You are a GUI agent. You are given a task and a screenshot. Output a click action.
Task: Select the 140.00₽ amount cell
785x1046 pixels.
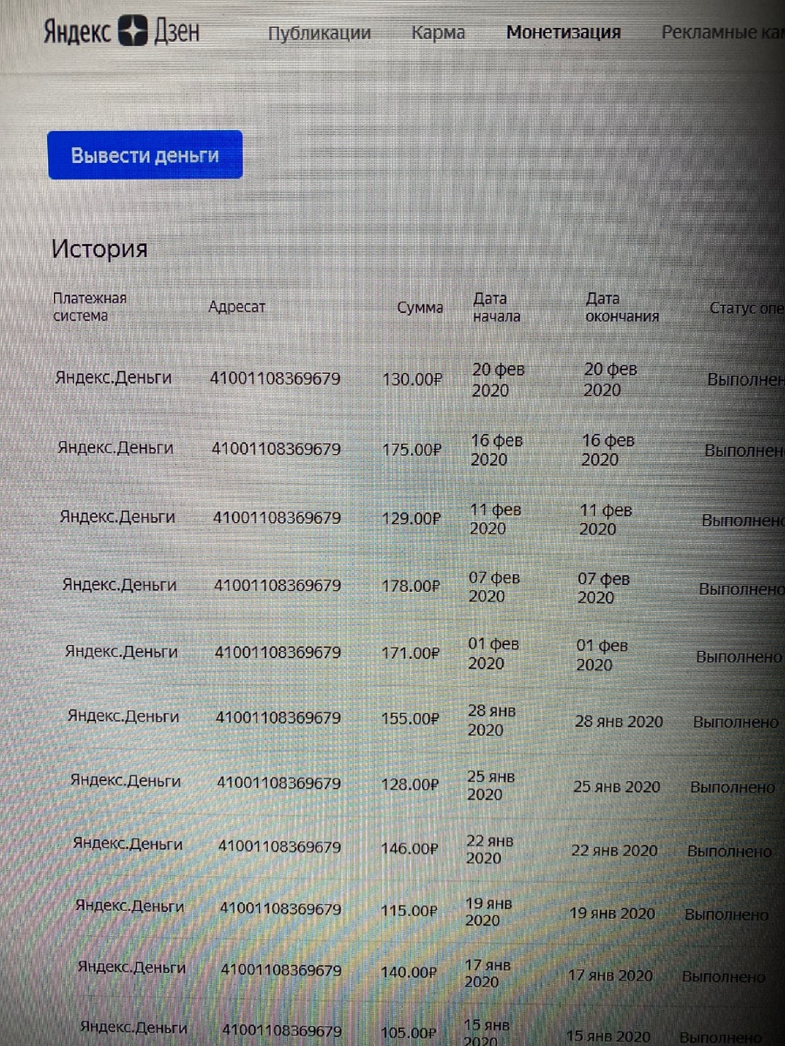(408, 972)
